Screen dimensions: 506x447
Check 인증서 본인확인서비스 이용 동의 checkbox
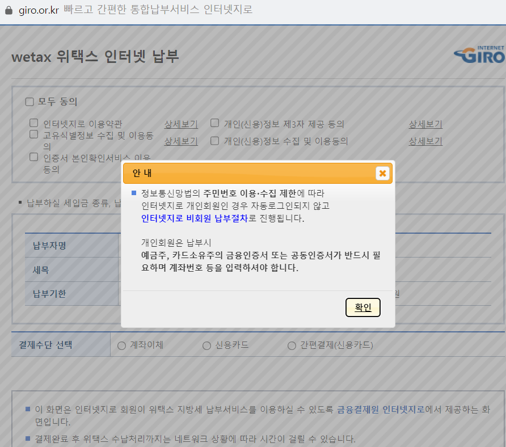(x=34, y=157)
